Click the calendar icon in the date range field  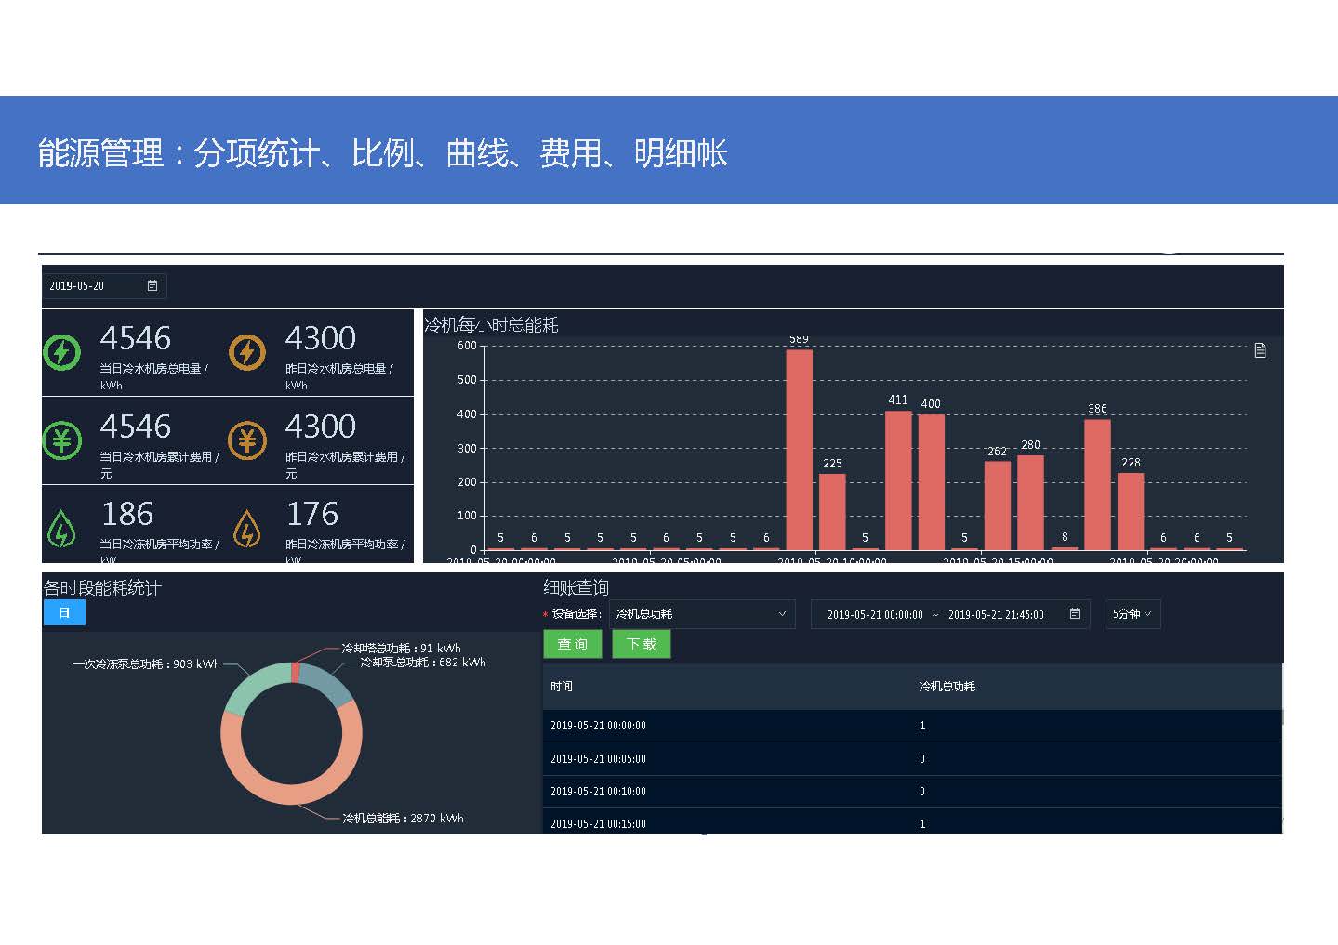point(1075,614)
